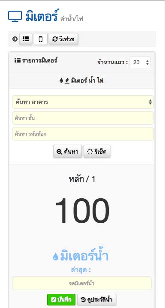
Task: Focus the จดมิเตอร์น้ำ water meter input
Action: (x=82, y=284)
